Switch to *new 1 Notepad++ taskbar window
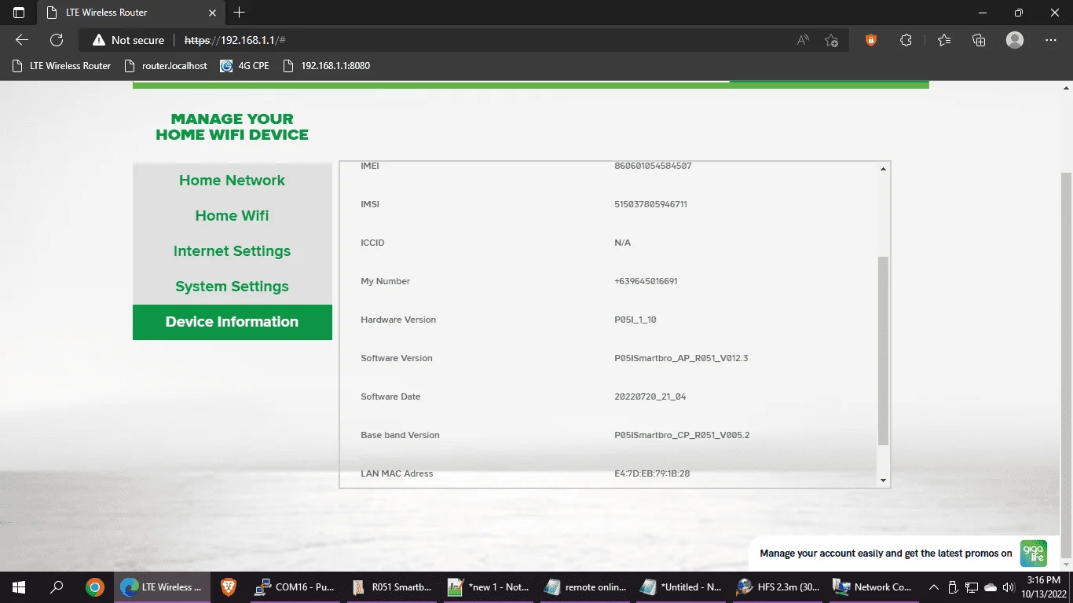The image size is (1073, 603). point(488,587)
